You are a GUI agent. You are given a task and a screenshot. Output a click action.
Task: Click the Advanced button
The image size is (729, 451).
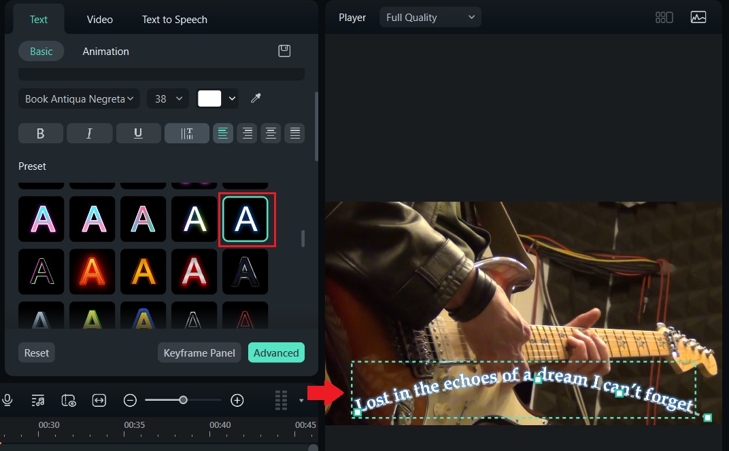(x=276, y=353)
